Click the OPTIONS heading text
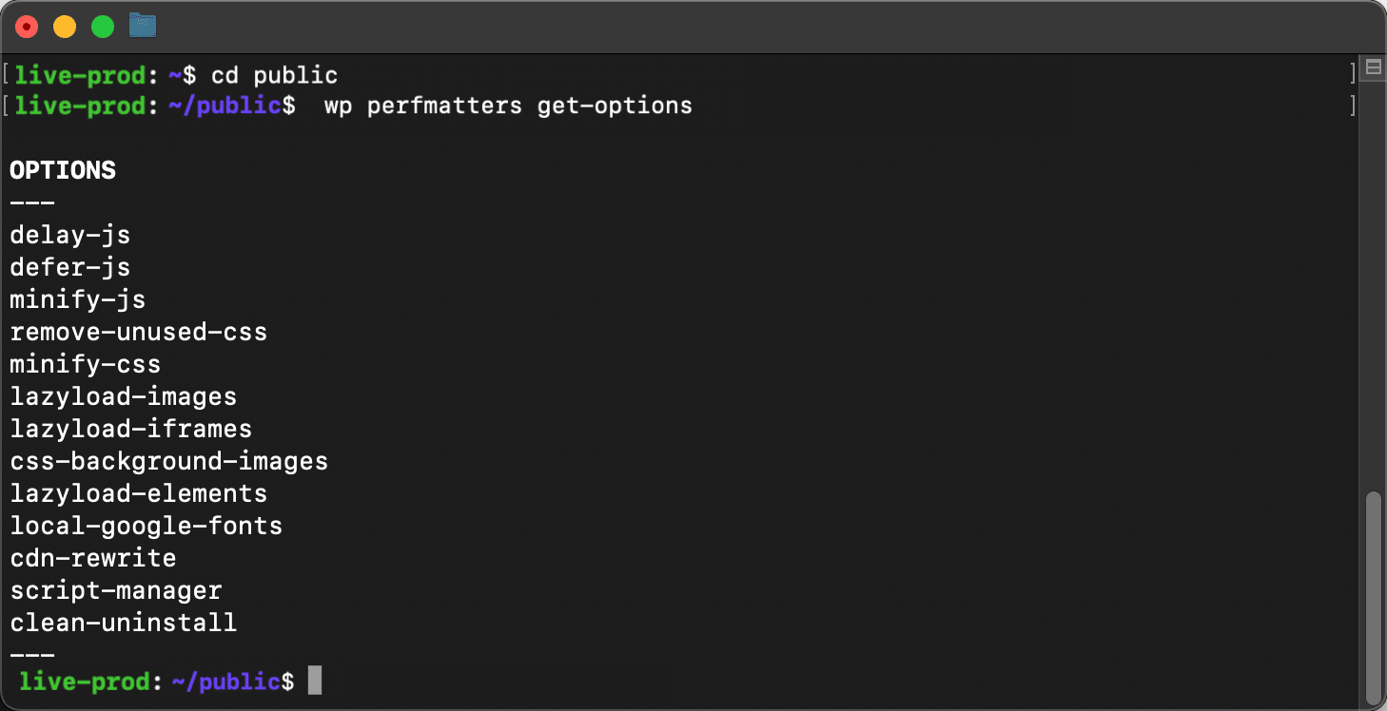1387x711 pixels. coord(62,170)
